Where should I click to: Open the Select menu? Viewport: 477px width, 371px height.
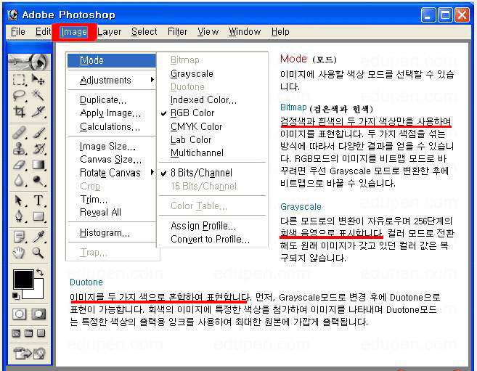point(144,32)
